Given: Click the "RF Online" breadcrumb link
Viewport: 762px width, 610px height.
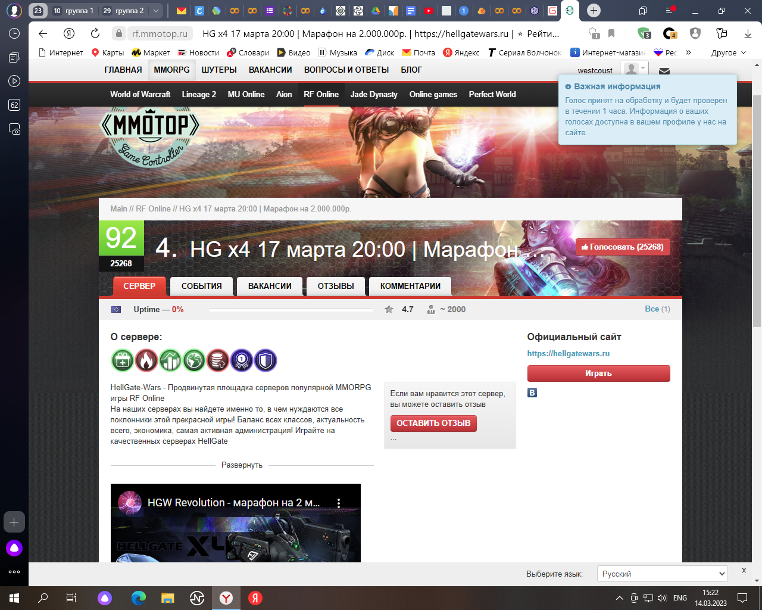Looking at the screenshot, I should pyautogui.click(x=153, y=208).
